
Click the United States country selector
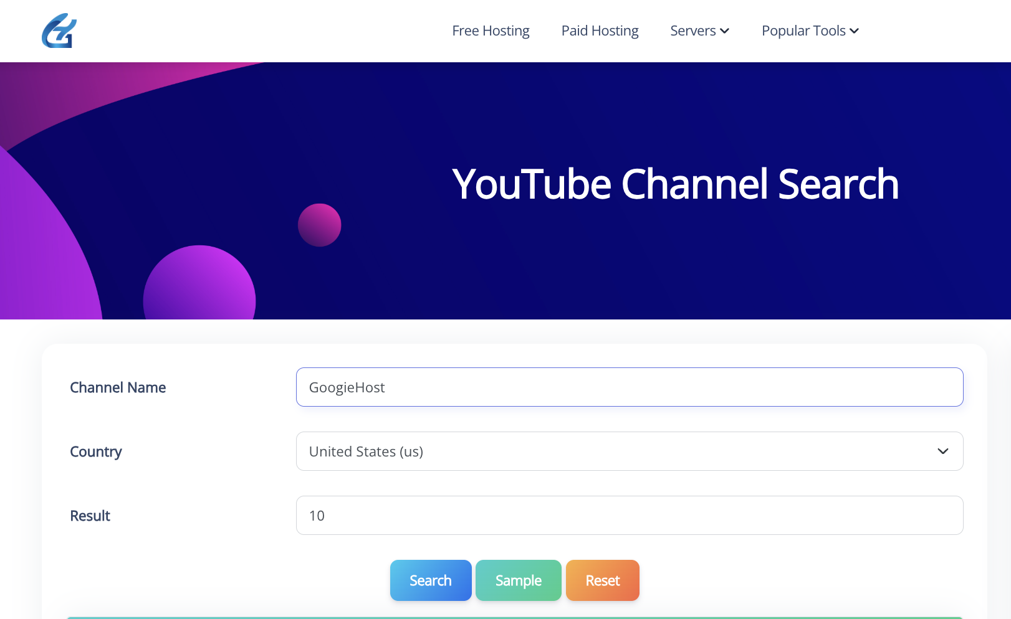point(629,451)
